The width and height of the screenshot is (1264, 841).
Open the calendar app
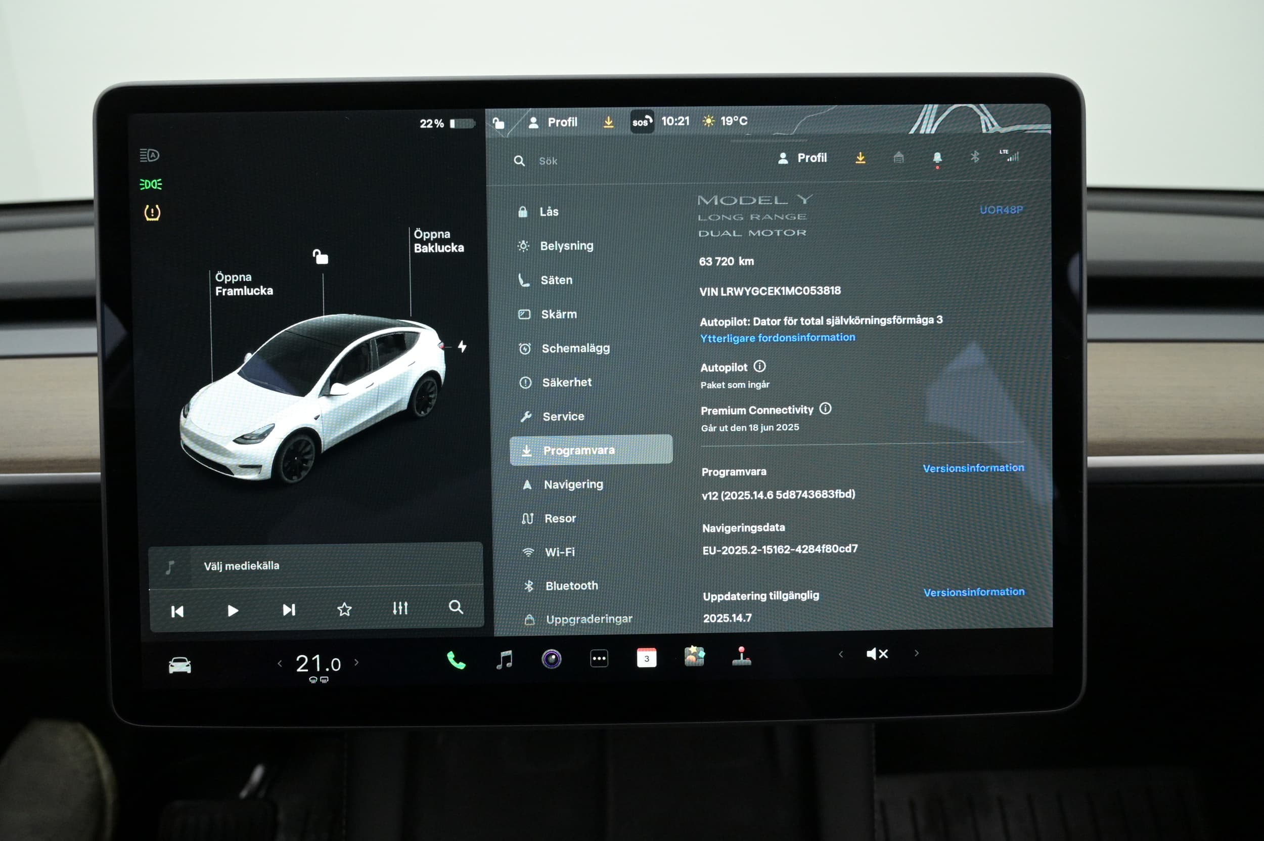[x=646, y=657]
